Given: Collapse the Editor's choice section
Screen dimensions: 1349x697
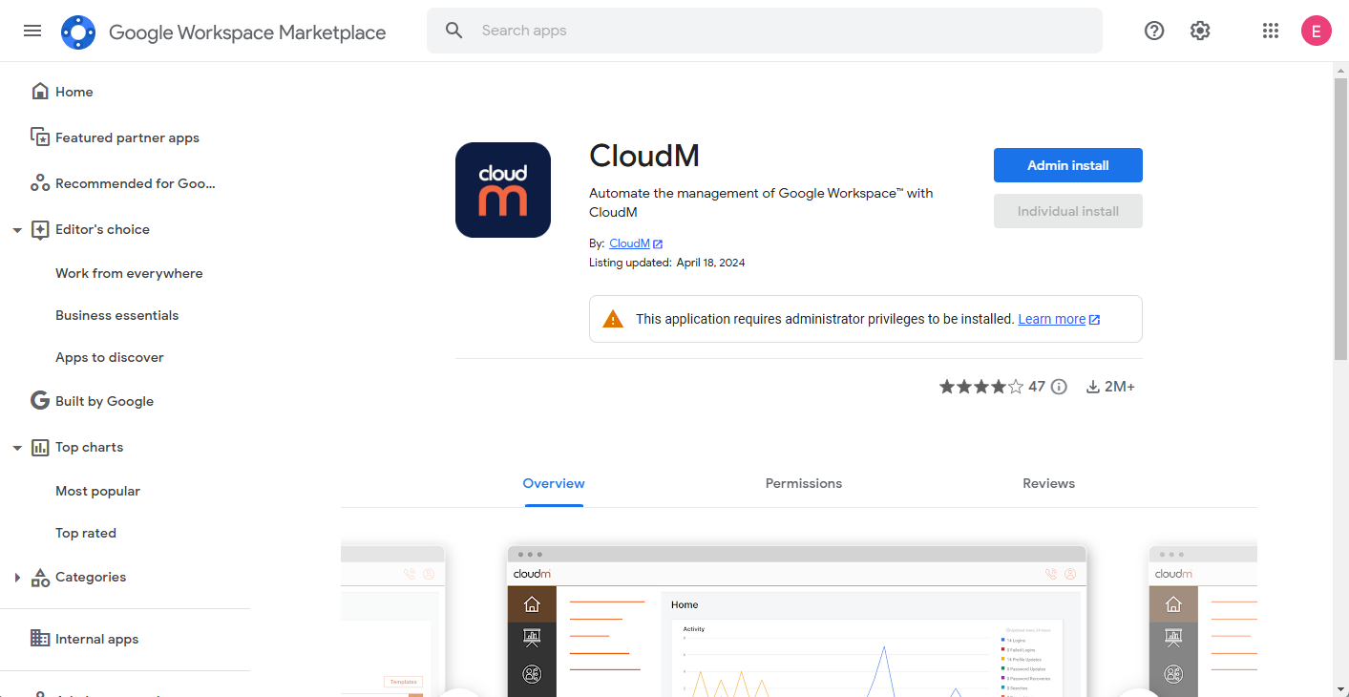Looking at the screenshot, I should [17, 230].
